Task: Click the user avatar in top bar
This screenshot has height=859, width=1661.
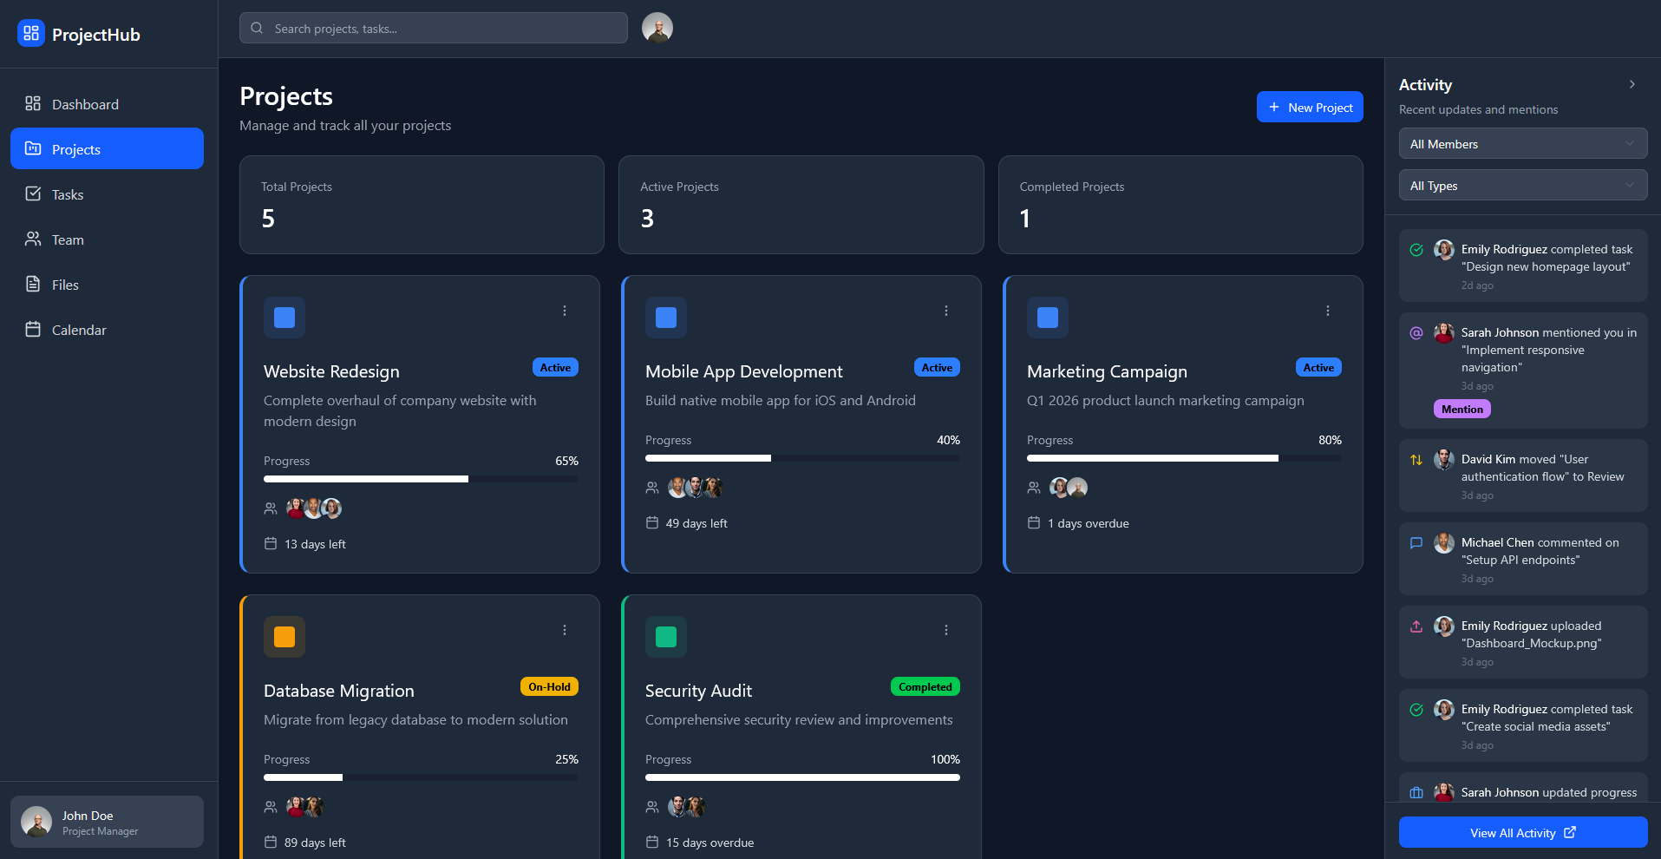Action: point(657,28)
